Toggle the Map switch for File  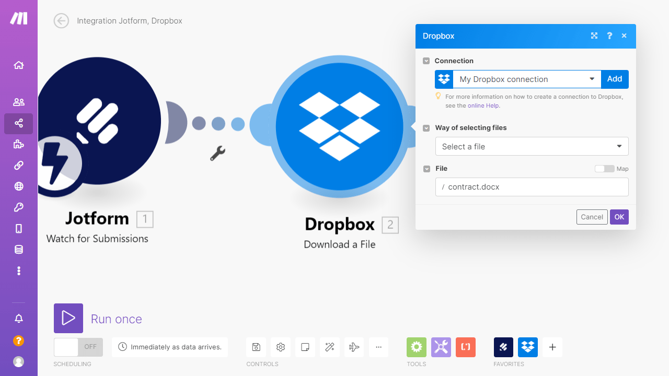tap(605, 169)
